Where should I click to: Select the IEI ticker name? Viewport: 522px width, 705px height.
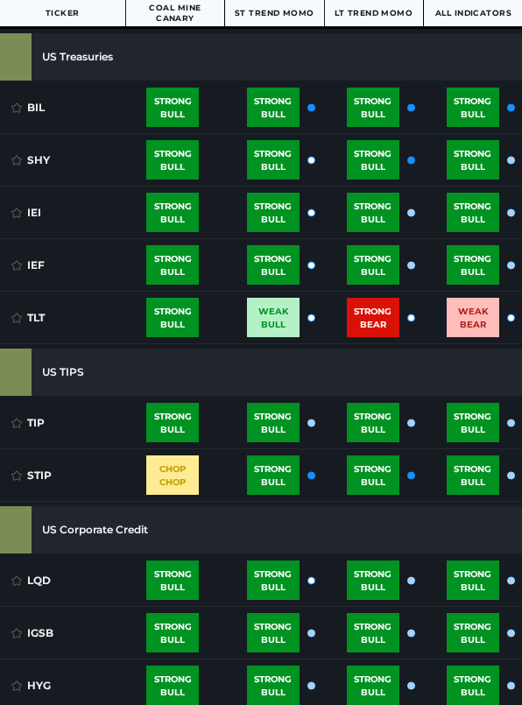click(x=34, y=213)
